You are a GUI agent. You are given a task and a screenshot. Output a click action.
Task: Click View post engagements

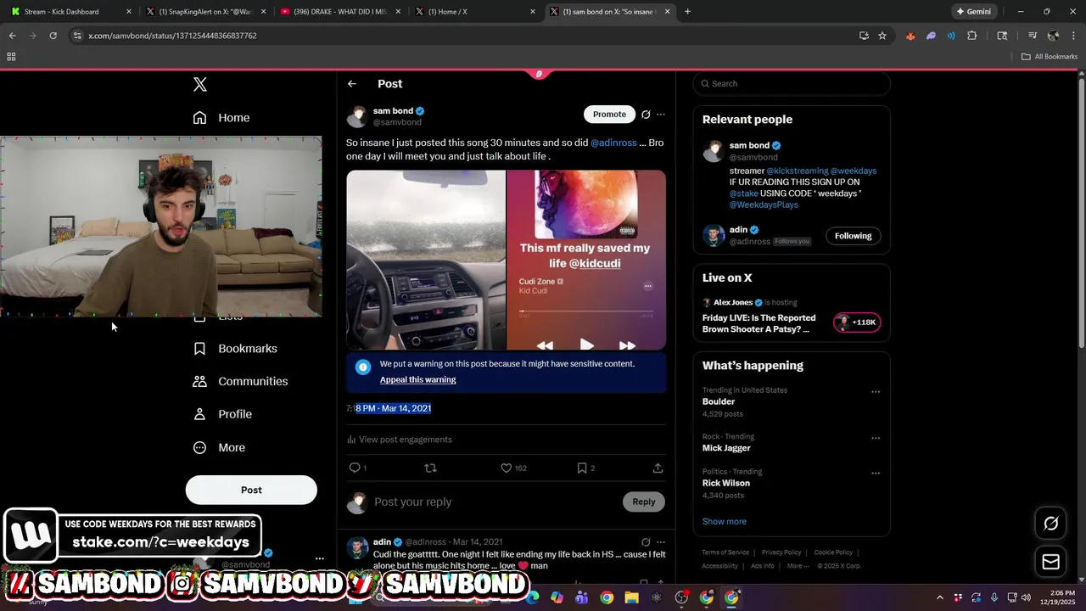[399, 440]
